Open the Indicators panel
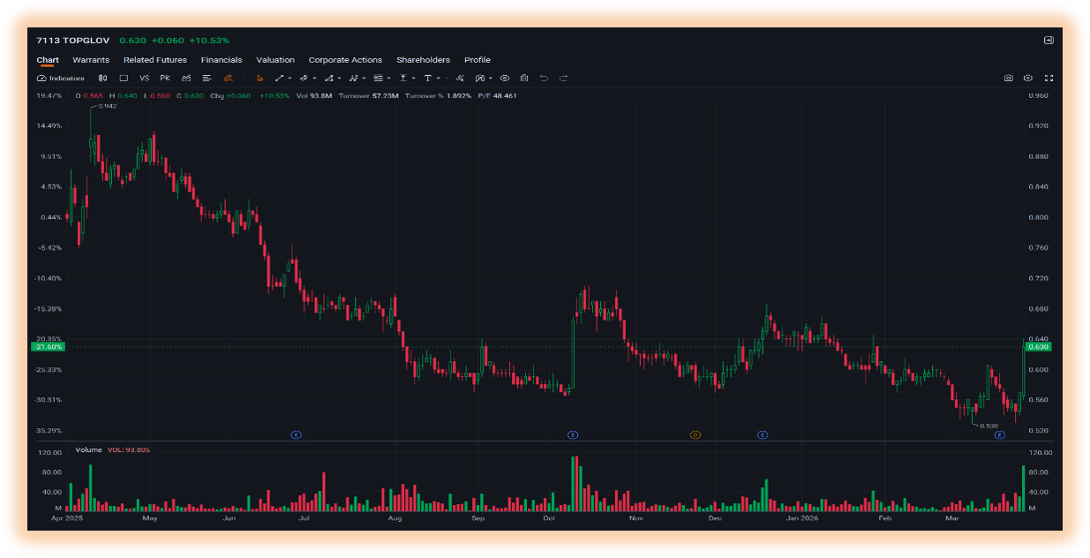The height and width of the screenshot is (558, 1090). (x=61, y=78)
